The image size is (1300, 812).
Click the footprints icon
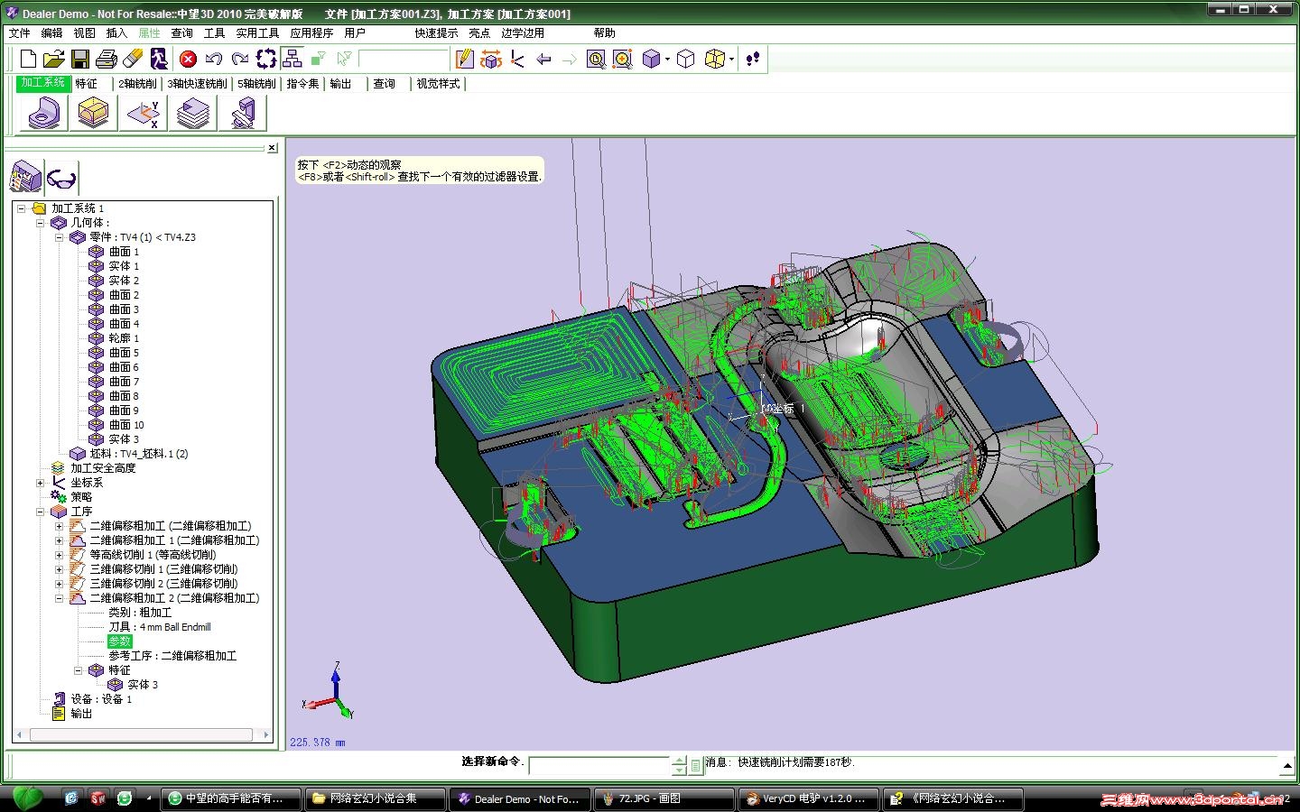[752, 60]
